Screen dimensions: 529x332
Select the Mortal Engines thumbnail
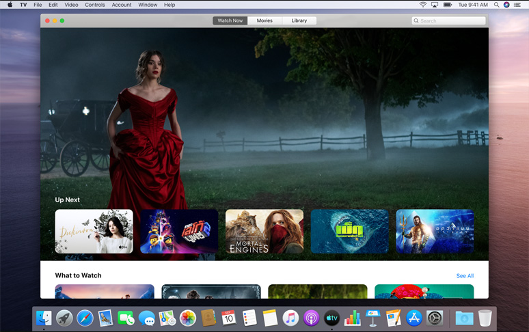pyautogui.click(x=264, y=232)
